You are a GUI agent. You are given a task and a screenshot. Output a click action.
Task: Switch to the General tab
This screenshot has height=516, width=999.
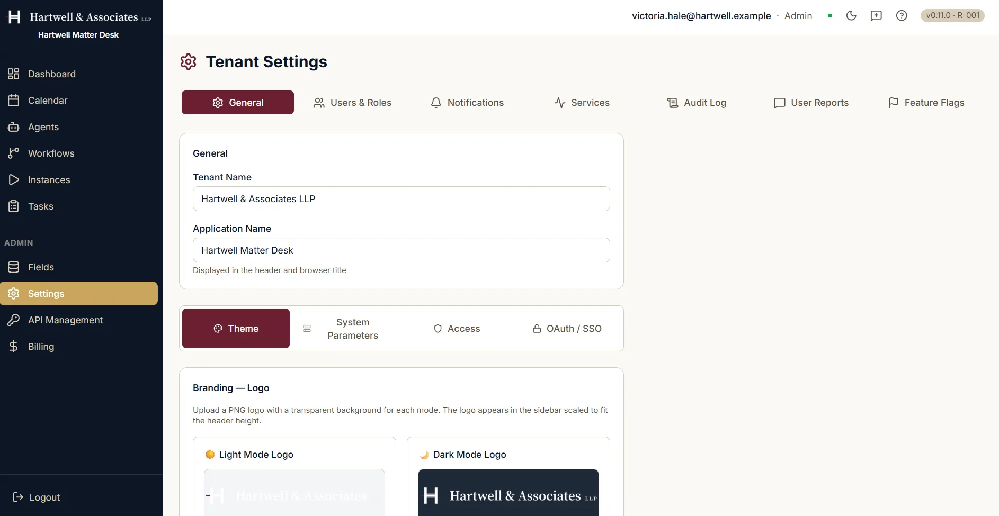[238, 102]
